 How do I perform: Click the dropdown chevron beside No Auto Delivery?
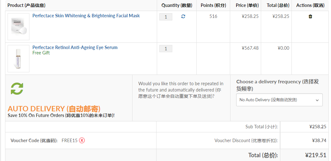coord(317,100)
